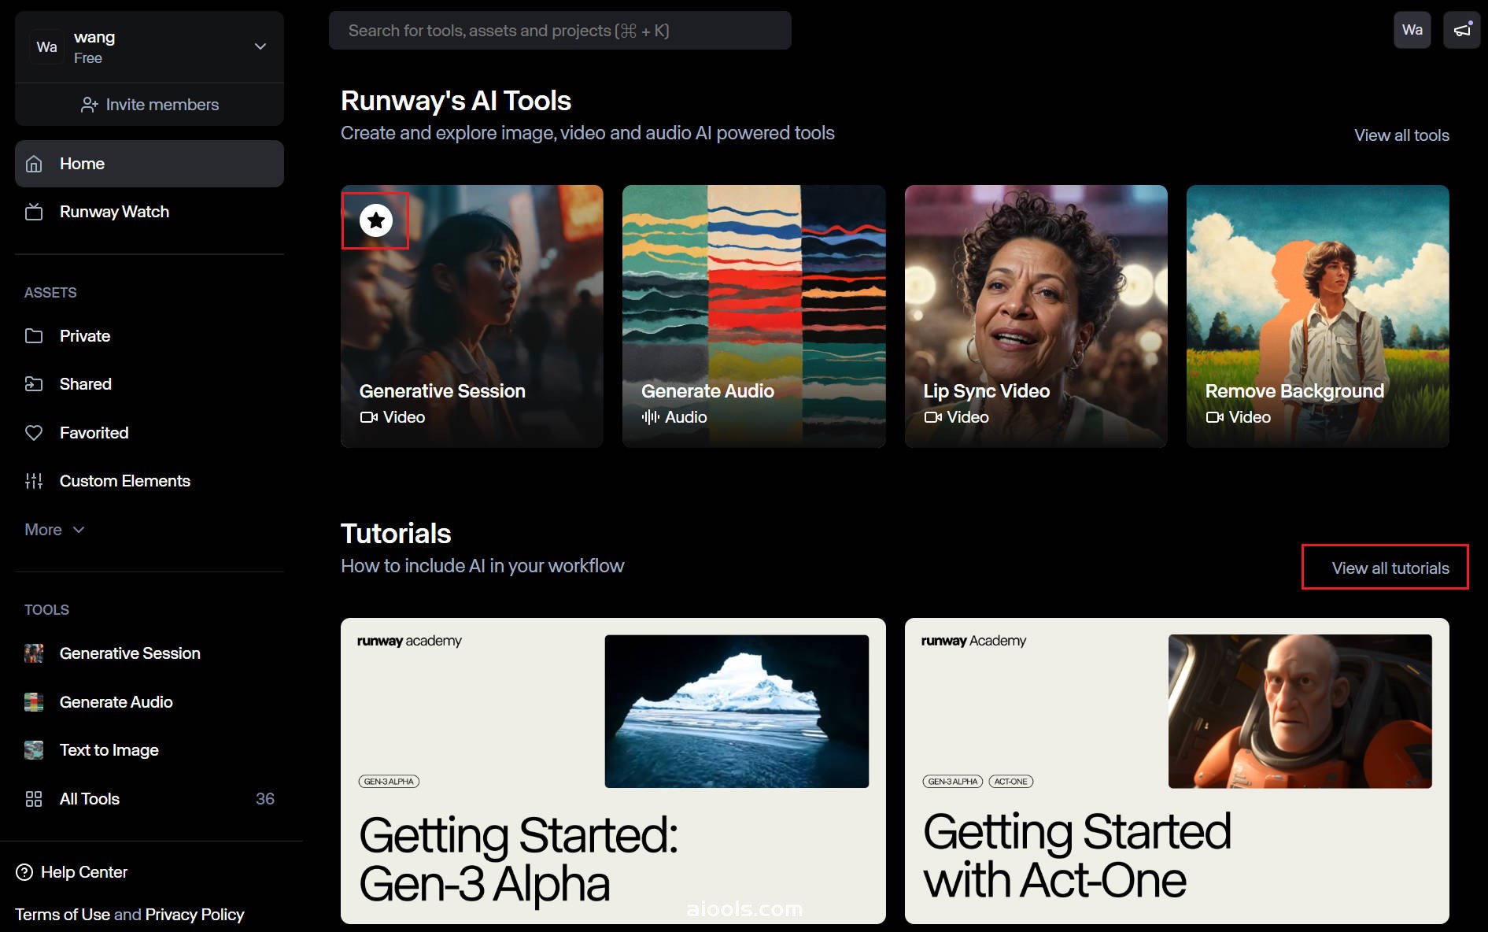Click View all tools link
1488x932 pixels.
coord(1401,135)
